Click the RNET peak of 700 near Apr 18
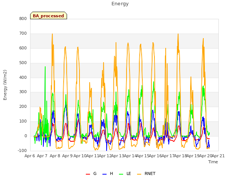The image size is (241, 181). (178, 34)
